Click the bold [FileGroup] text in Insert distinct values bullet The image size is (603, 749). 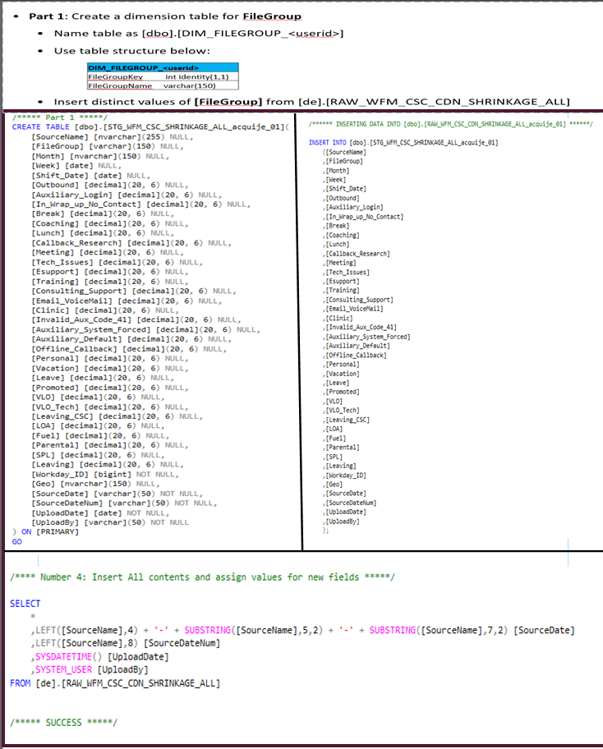(x=228, y=102)
